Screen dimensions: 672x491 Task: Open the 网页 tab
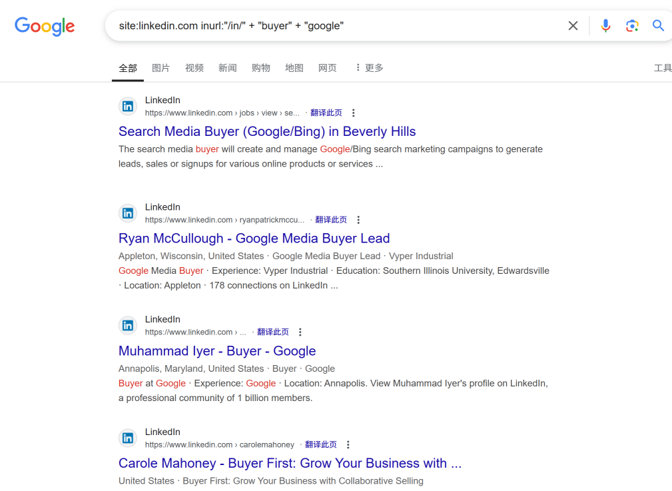tap(328, 68)
